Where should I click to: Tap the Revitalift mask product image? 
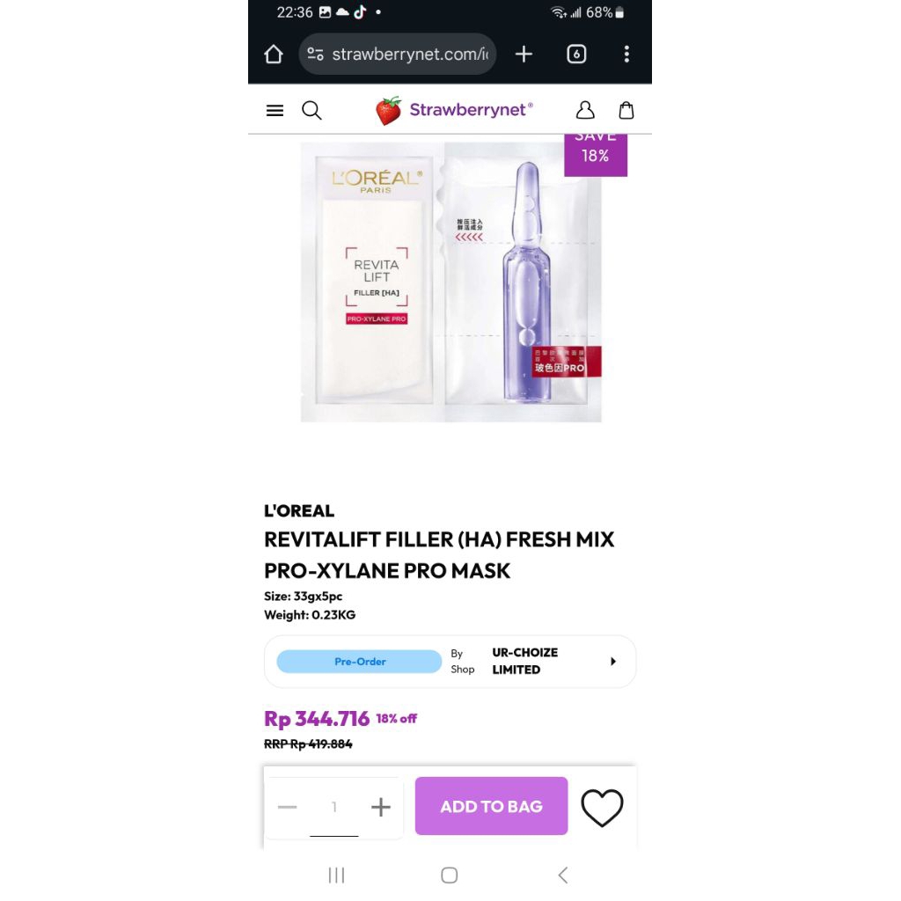450,282
